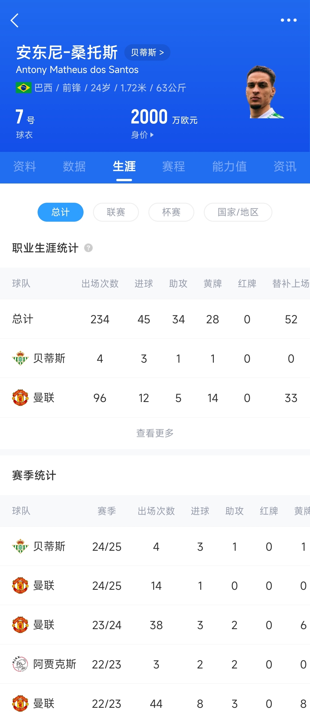This screenshot has width=310, height=717.
Task: Select the 总计 filter pill
Action: point(61,212)
